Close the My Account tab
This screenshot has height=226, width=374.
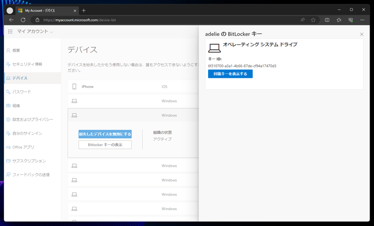75,11
